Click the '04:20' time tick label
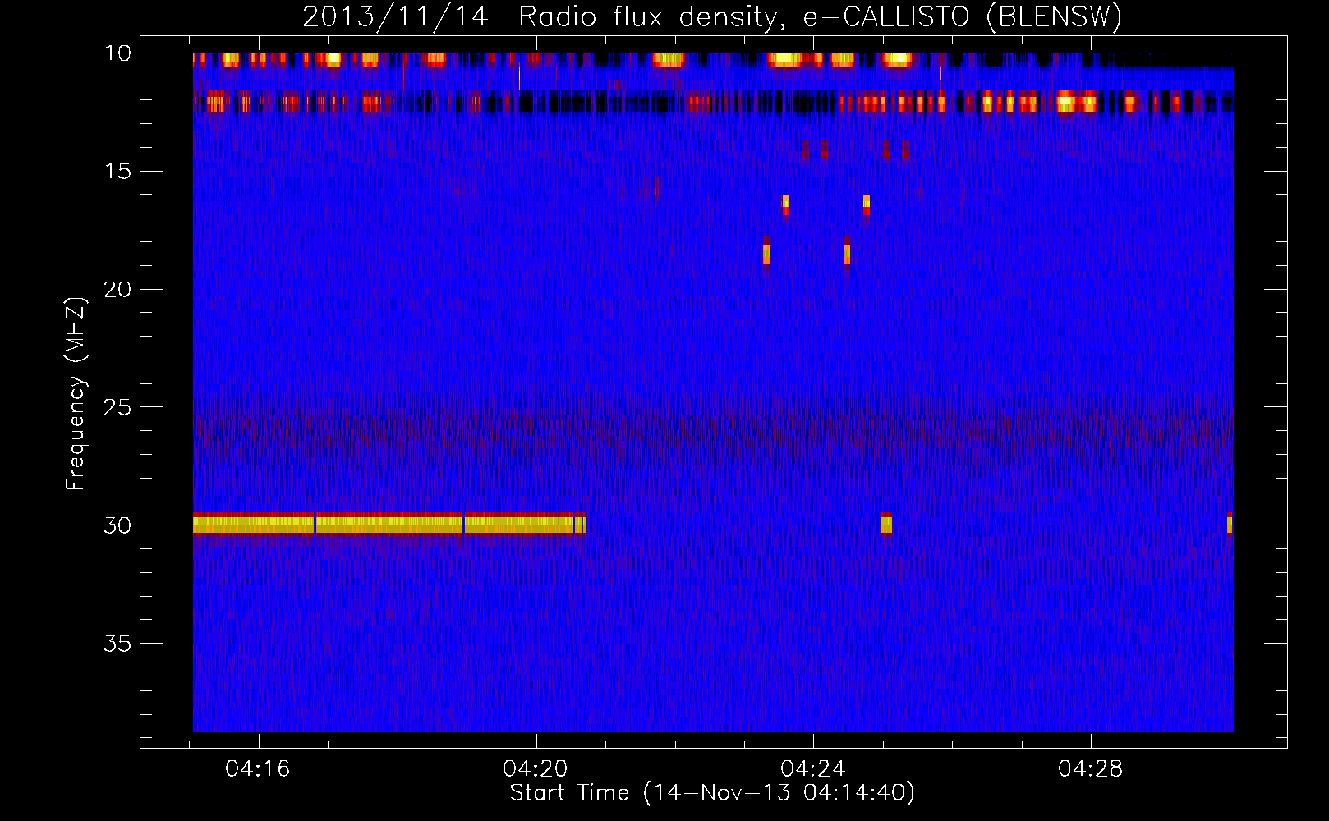The width and height of the screenshot is (1329, 821). (536, 769)
